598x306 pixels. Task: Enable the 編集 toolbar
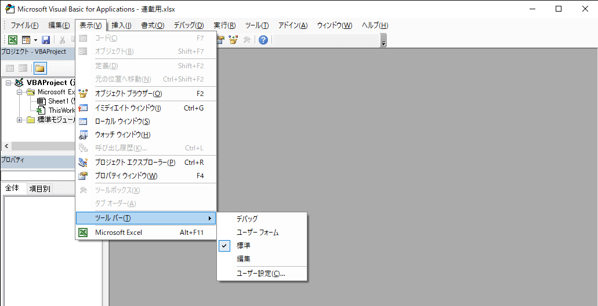pos(262,259)
